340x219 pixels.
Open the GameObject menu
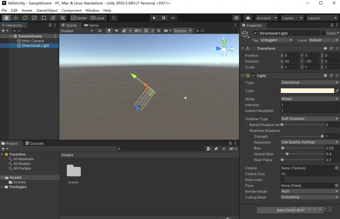tap(47, 10)
